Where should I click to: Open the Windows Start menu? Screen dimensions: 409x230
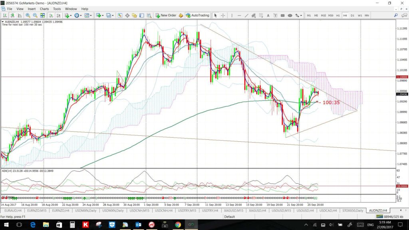[6, 224]
